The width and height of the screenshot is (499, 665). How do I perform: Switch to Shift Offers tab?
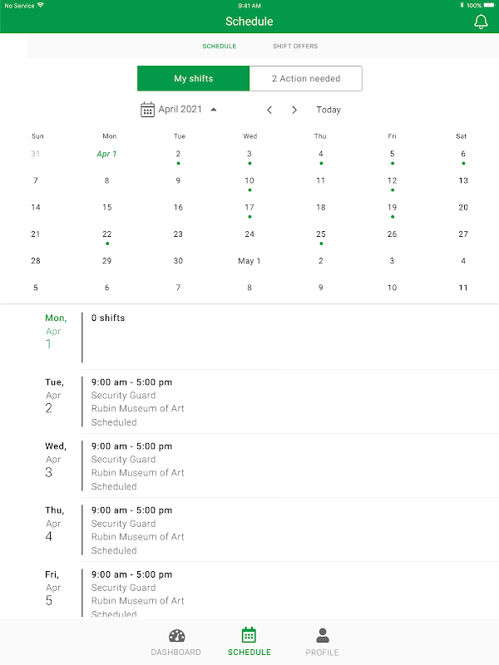(x=295, y=47)
